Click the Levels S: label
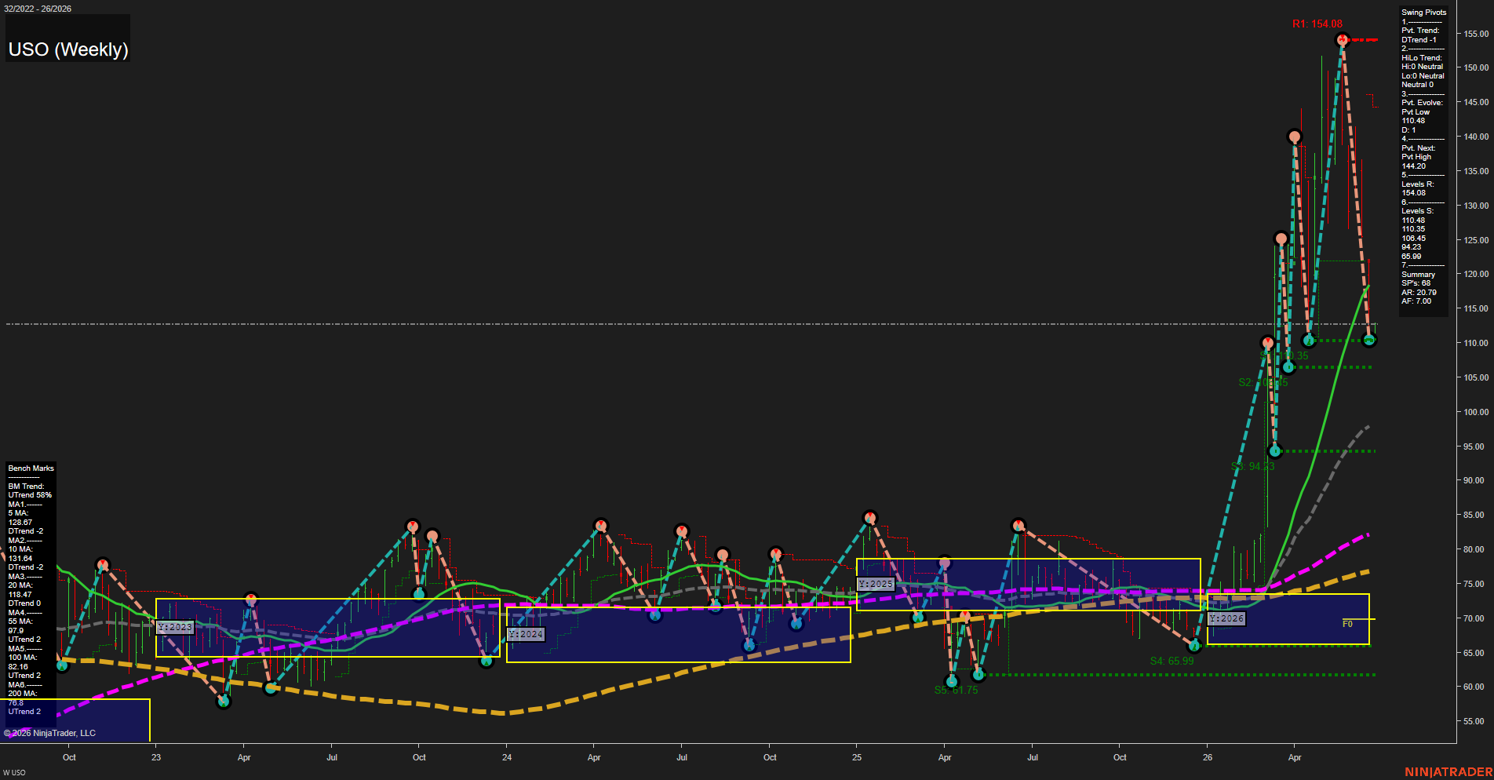1494x780 pixels. tap(1417, 211)
